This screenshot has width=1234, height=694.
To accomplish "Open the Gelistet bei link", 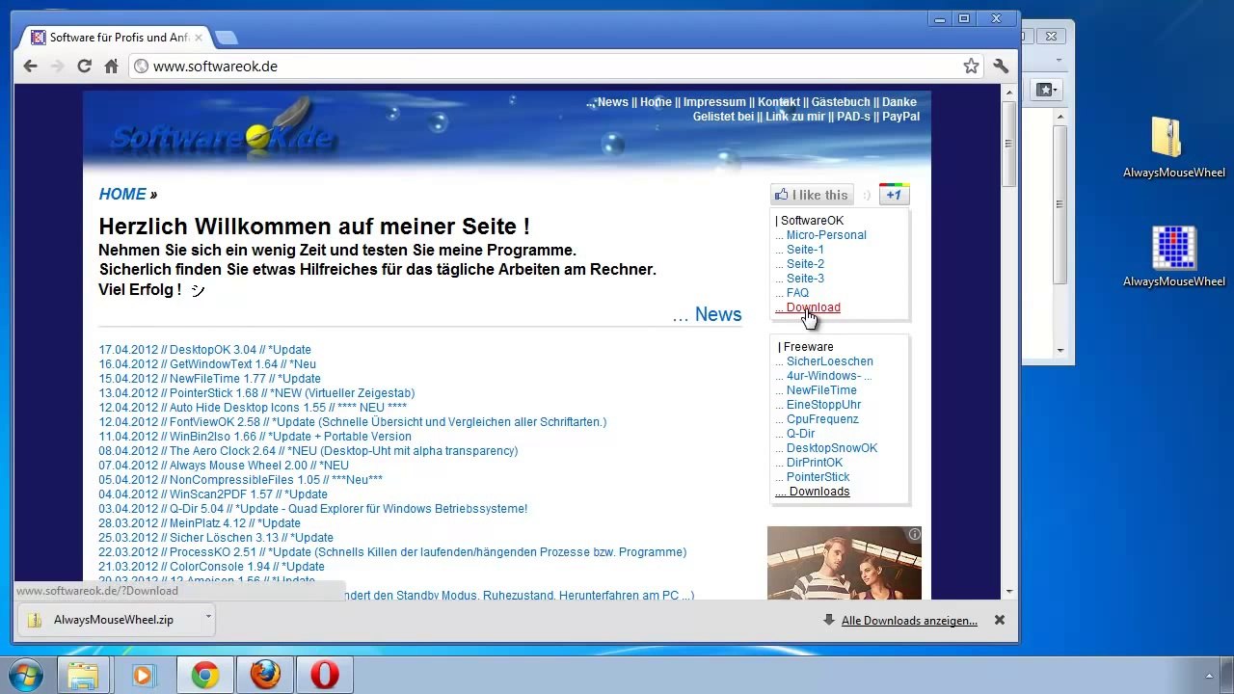I will [723, 117].
